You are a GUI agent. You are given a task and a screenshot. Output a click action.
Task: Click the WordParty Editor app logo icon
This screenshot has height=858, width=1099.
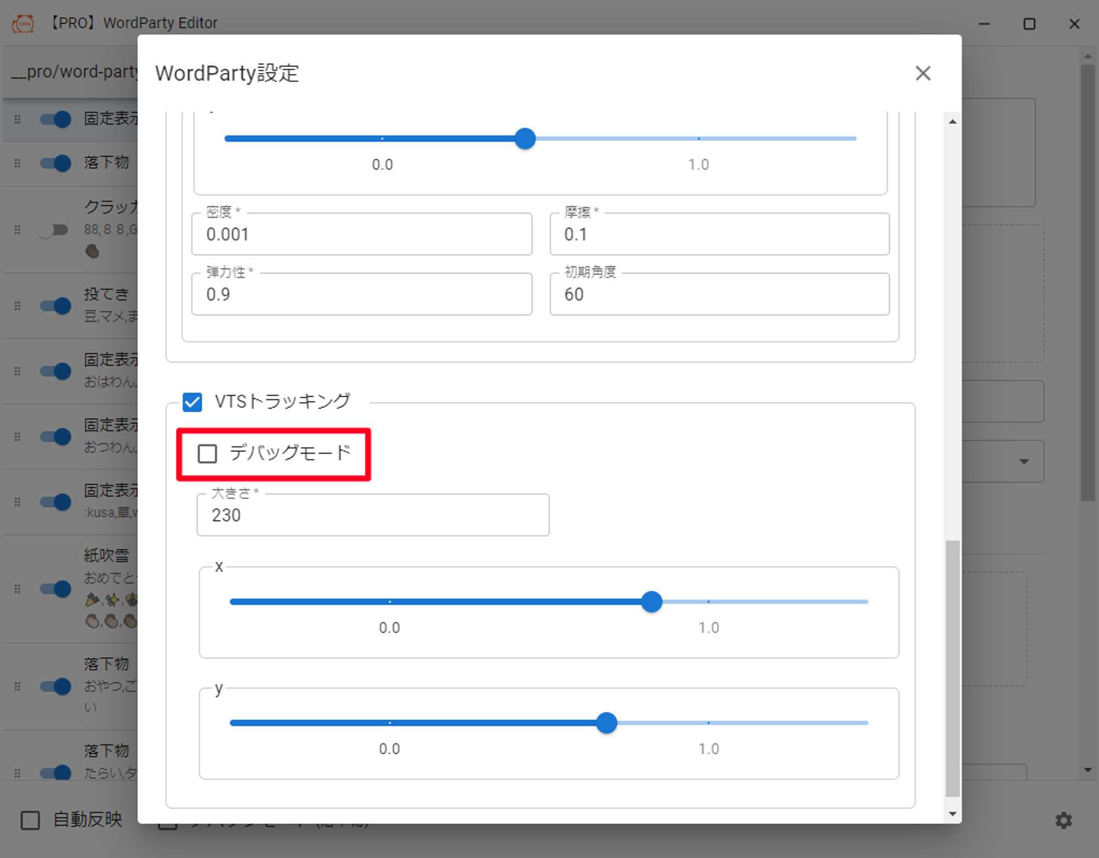coord(23,23)
